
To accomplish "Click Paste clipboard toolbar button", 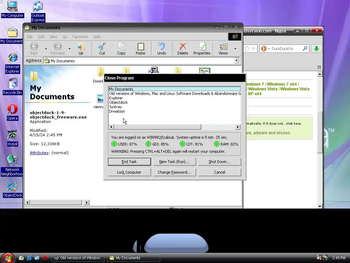I will tap(140, 49).
